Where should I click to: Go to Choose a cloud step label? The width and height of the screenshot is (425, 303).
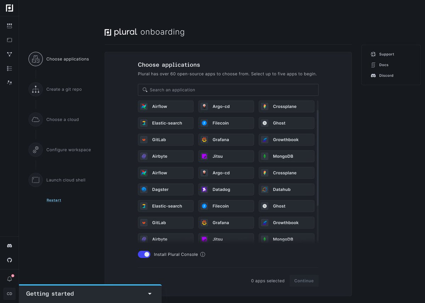(x=63, y=119)
